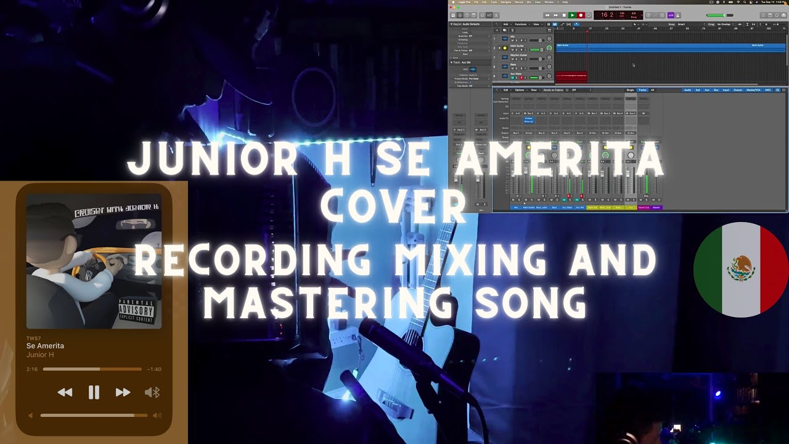Open the Logic Pro Library icon
This screenshot has width=789, height=444.
click(453, 15)
